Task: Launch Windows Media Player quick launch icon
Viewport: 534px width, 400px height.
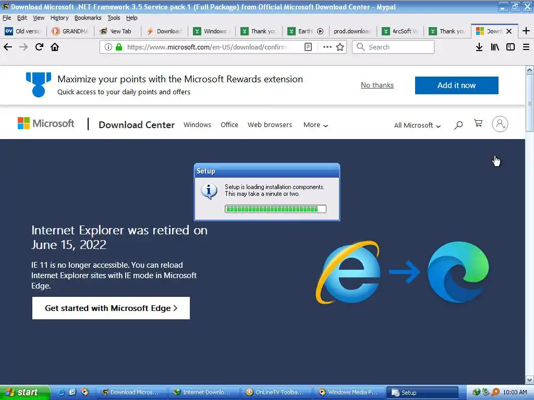Action: tap(84, 392)
